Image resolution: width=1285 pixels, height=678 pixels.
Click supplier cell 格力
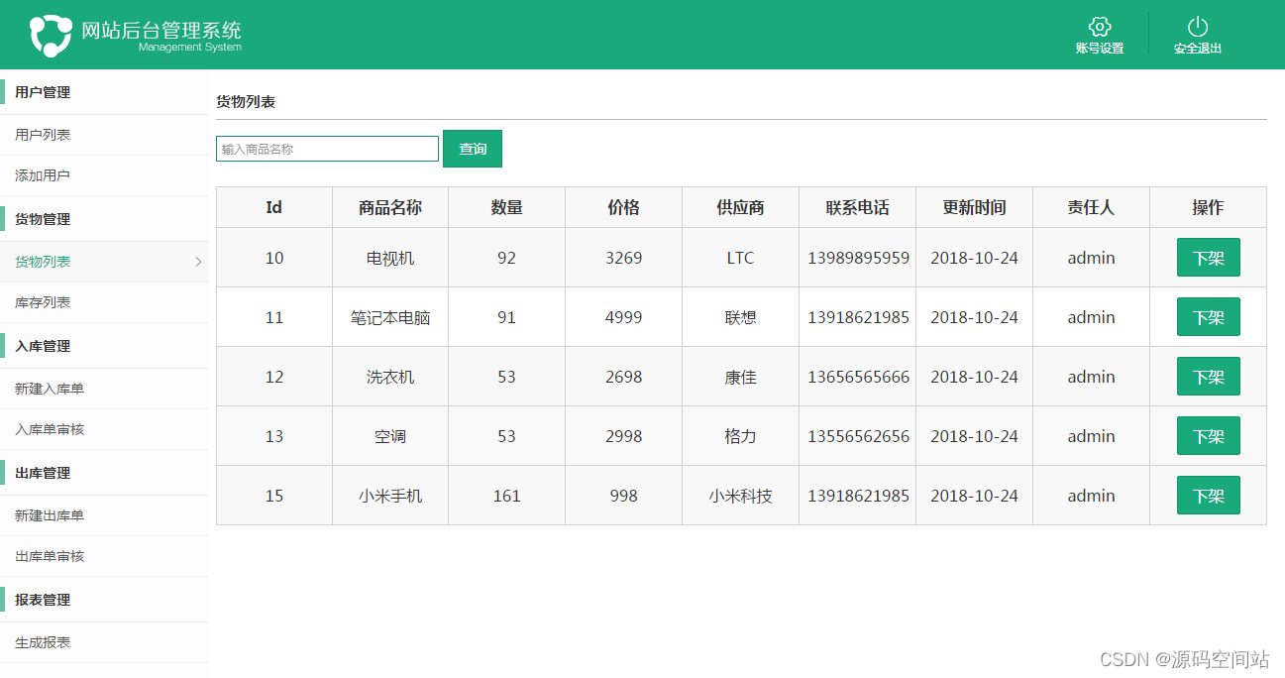pos(740,436)
